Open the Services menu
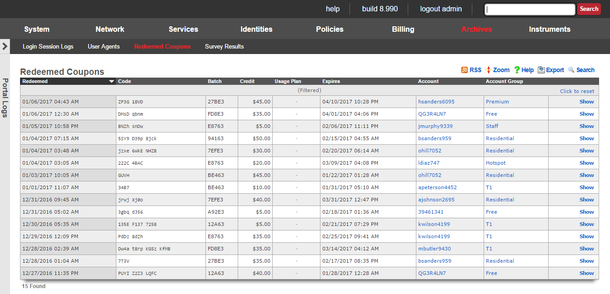This screenshot has width=610, height=294. pos(183,29)
